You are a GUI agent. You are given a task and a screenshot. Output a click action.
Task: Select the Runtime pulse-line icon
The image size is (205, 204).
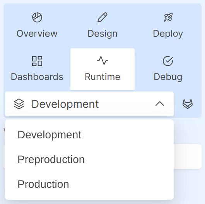pos(102,61)
